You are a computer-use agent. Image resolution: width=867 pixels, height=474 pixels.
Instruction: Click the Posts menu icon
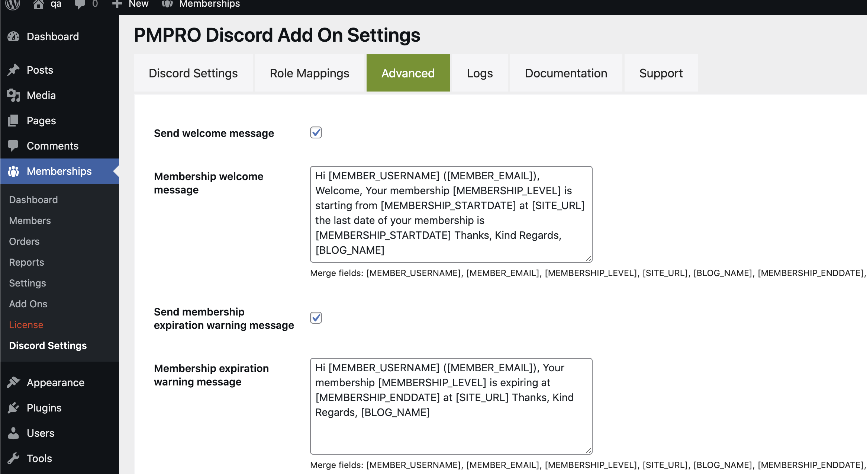click(15, 70)
